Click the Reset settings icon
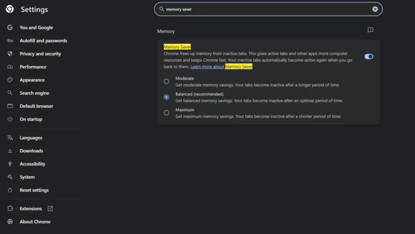The height and width of the screenshot is (234, 415). tap(10, 190)
